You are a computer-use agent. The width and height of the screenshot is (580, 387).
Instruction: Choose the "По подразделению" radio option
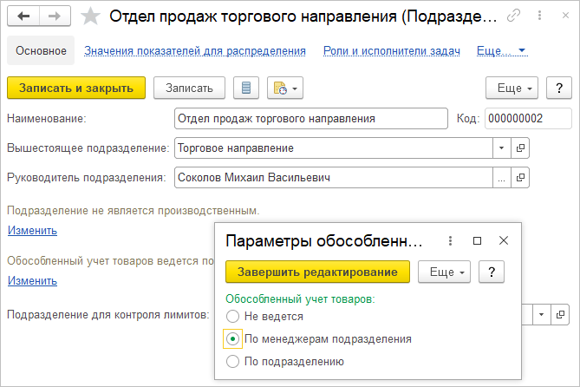pos(232,361)
